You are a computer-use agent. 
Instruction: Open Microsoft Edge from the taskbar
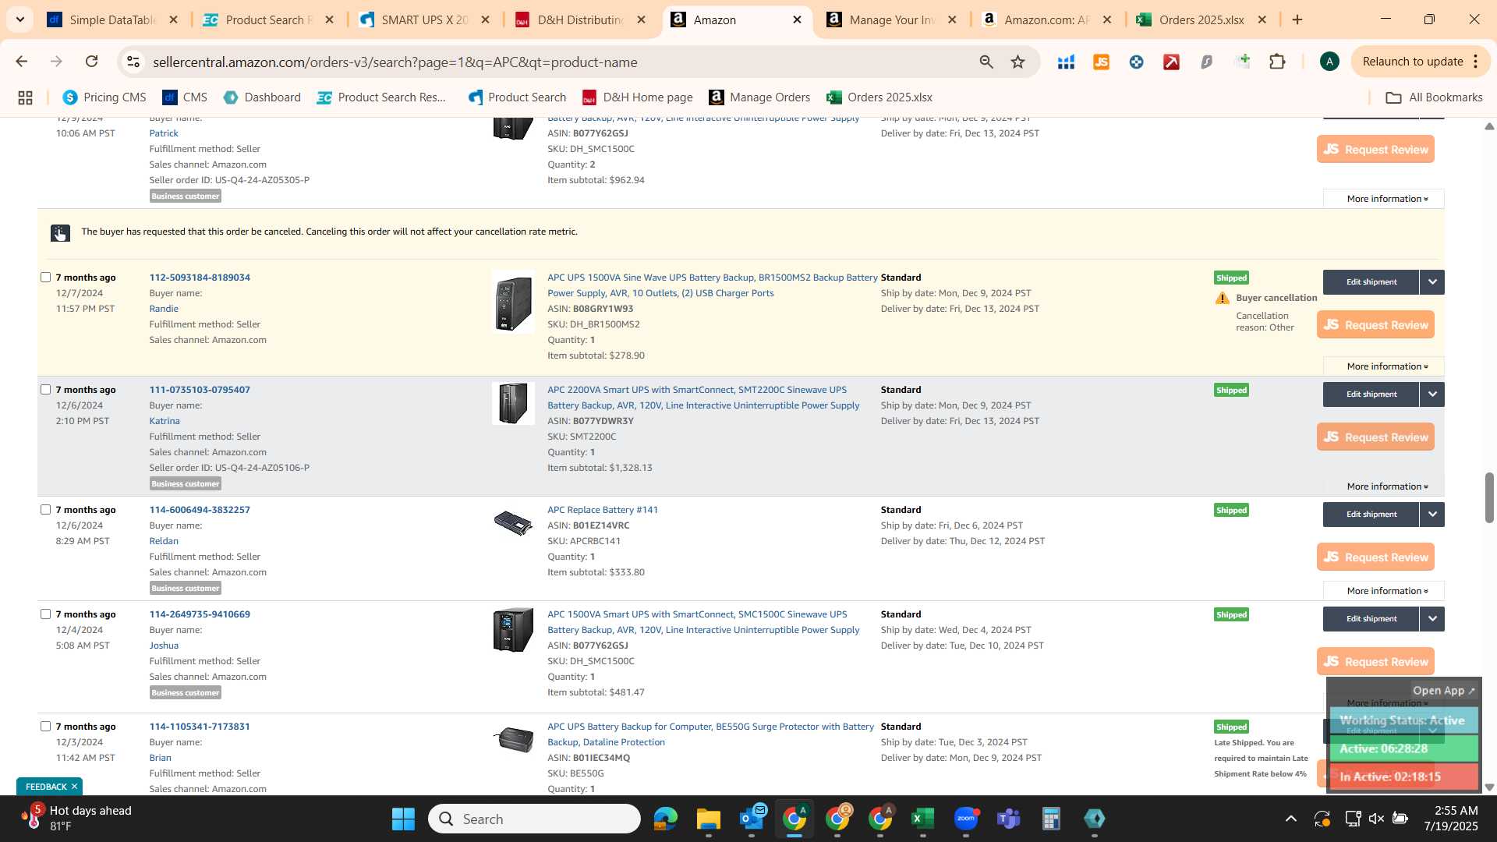click(x=665, y=819)
